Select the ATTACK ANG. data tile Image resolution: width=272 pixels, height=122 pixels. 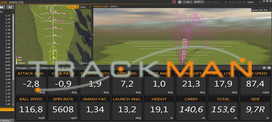coord(31,82)
